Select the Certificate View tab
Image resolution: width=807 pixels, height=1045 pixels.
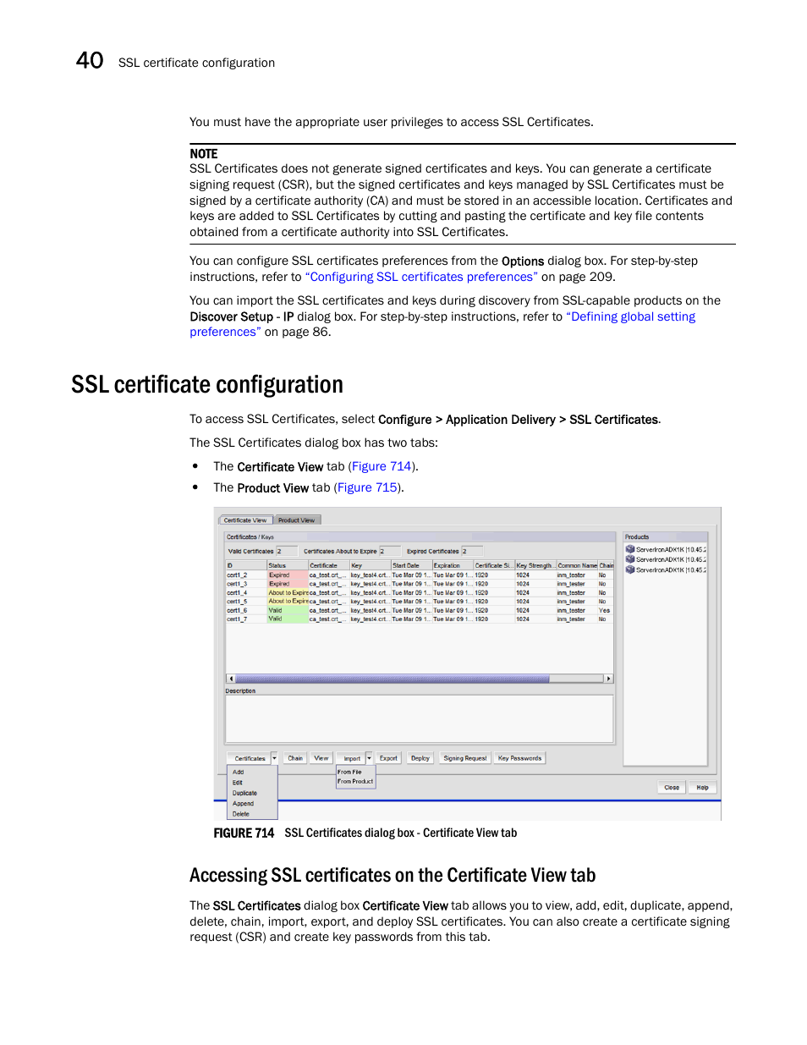245,520
